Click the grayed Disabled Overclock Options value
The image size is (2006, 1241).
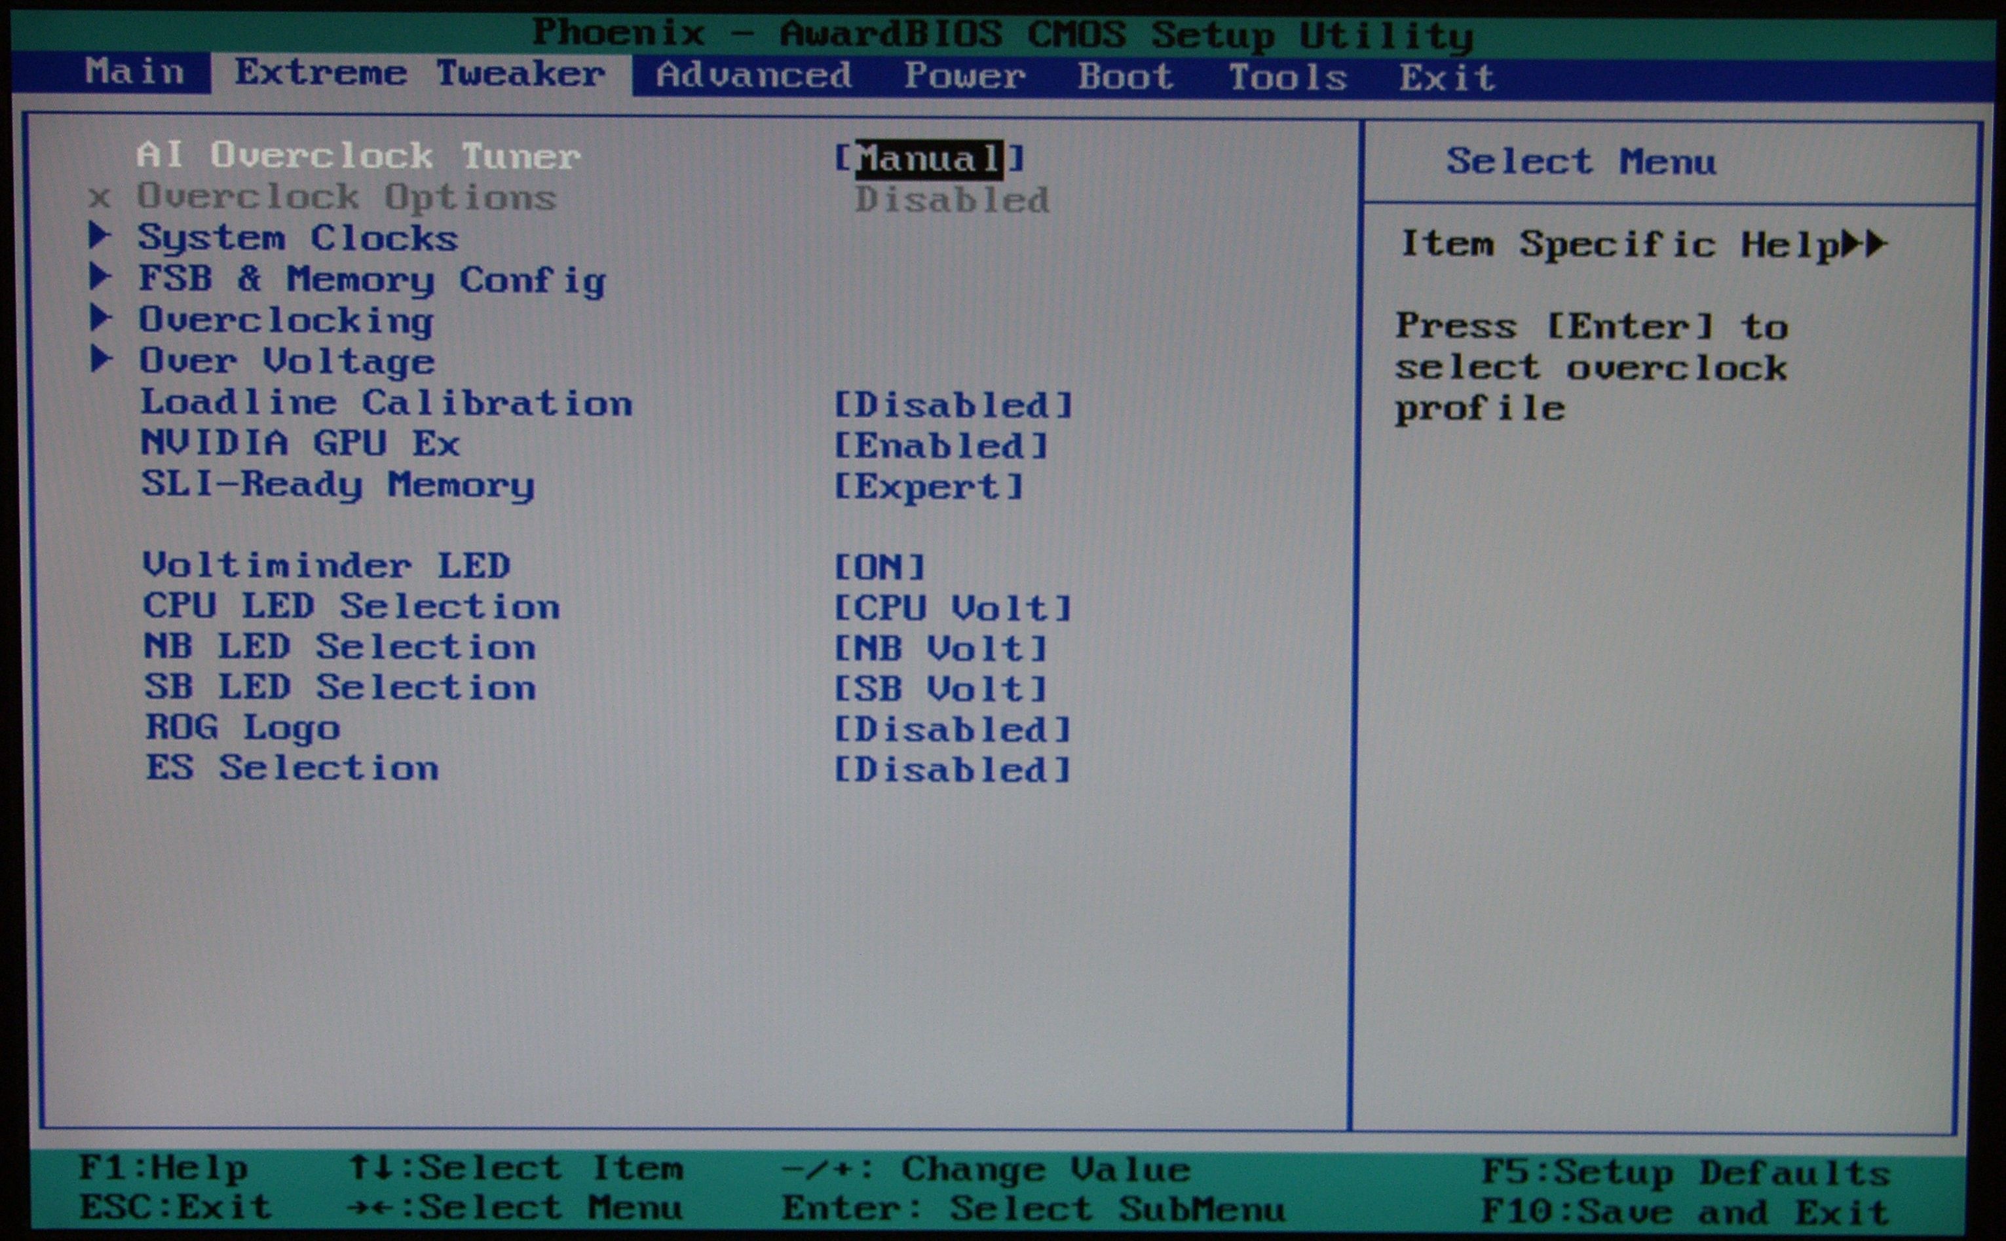952,200
